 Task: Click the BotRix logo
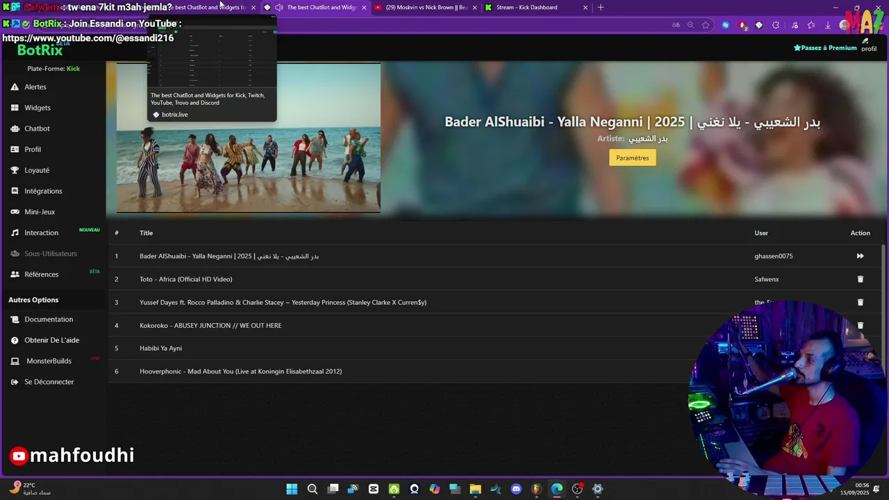(x=40, y=50)
